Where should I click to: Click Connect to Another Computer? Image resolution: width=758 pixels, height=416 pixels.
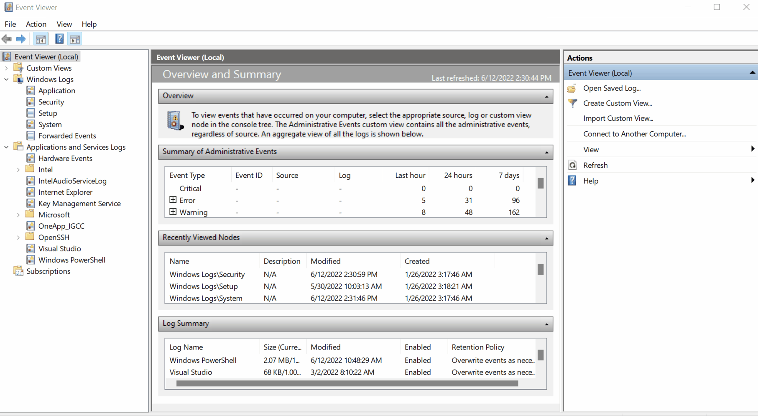tap(634, 134)
